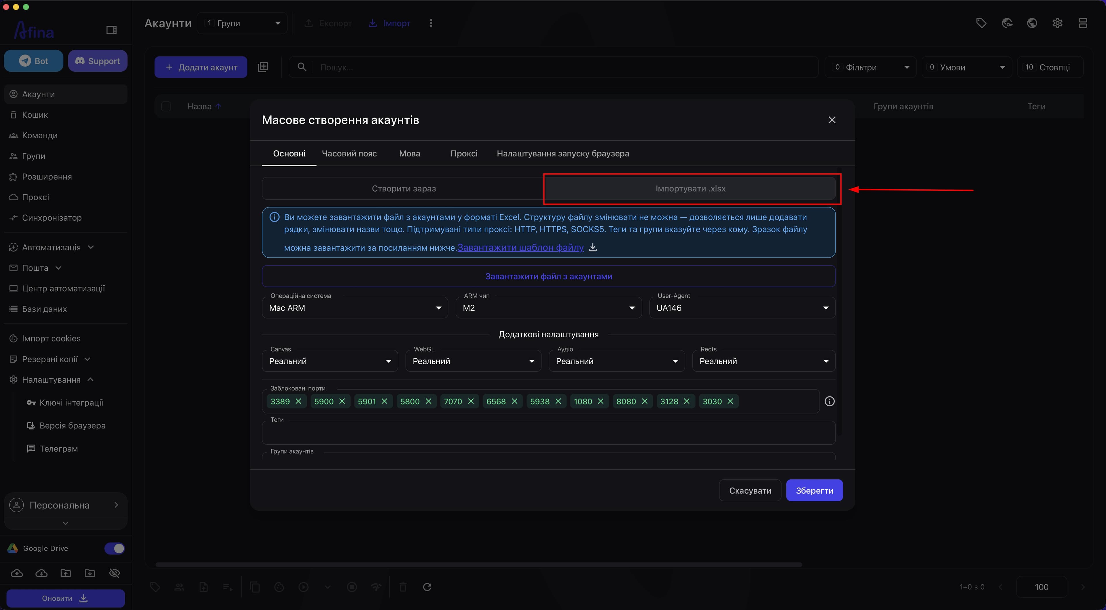Click the cookie icon in bottom toolbar
The image size is (1106, 610).
(x=279, y=587)
